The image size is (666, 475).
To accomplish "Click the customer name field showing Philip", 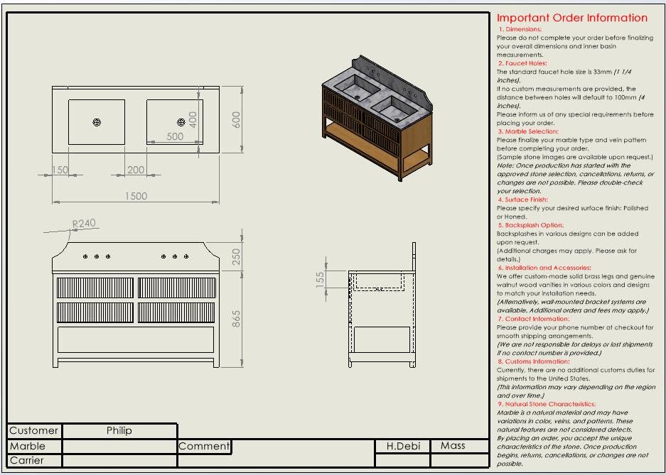I will point(119,430).
